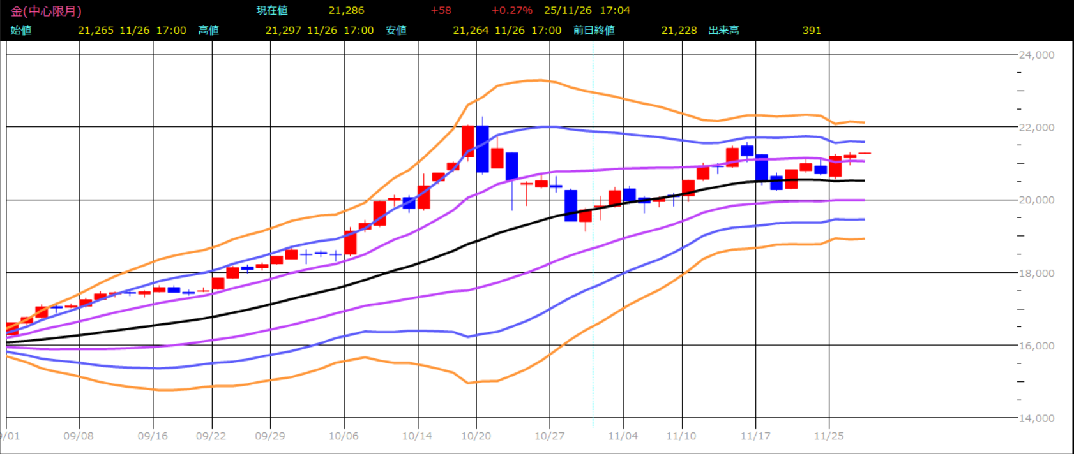The width and height of the screenshot is (1074, 454).
Task: Select the 安値 low price label
Action: point(396,30)
